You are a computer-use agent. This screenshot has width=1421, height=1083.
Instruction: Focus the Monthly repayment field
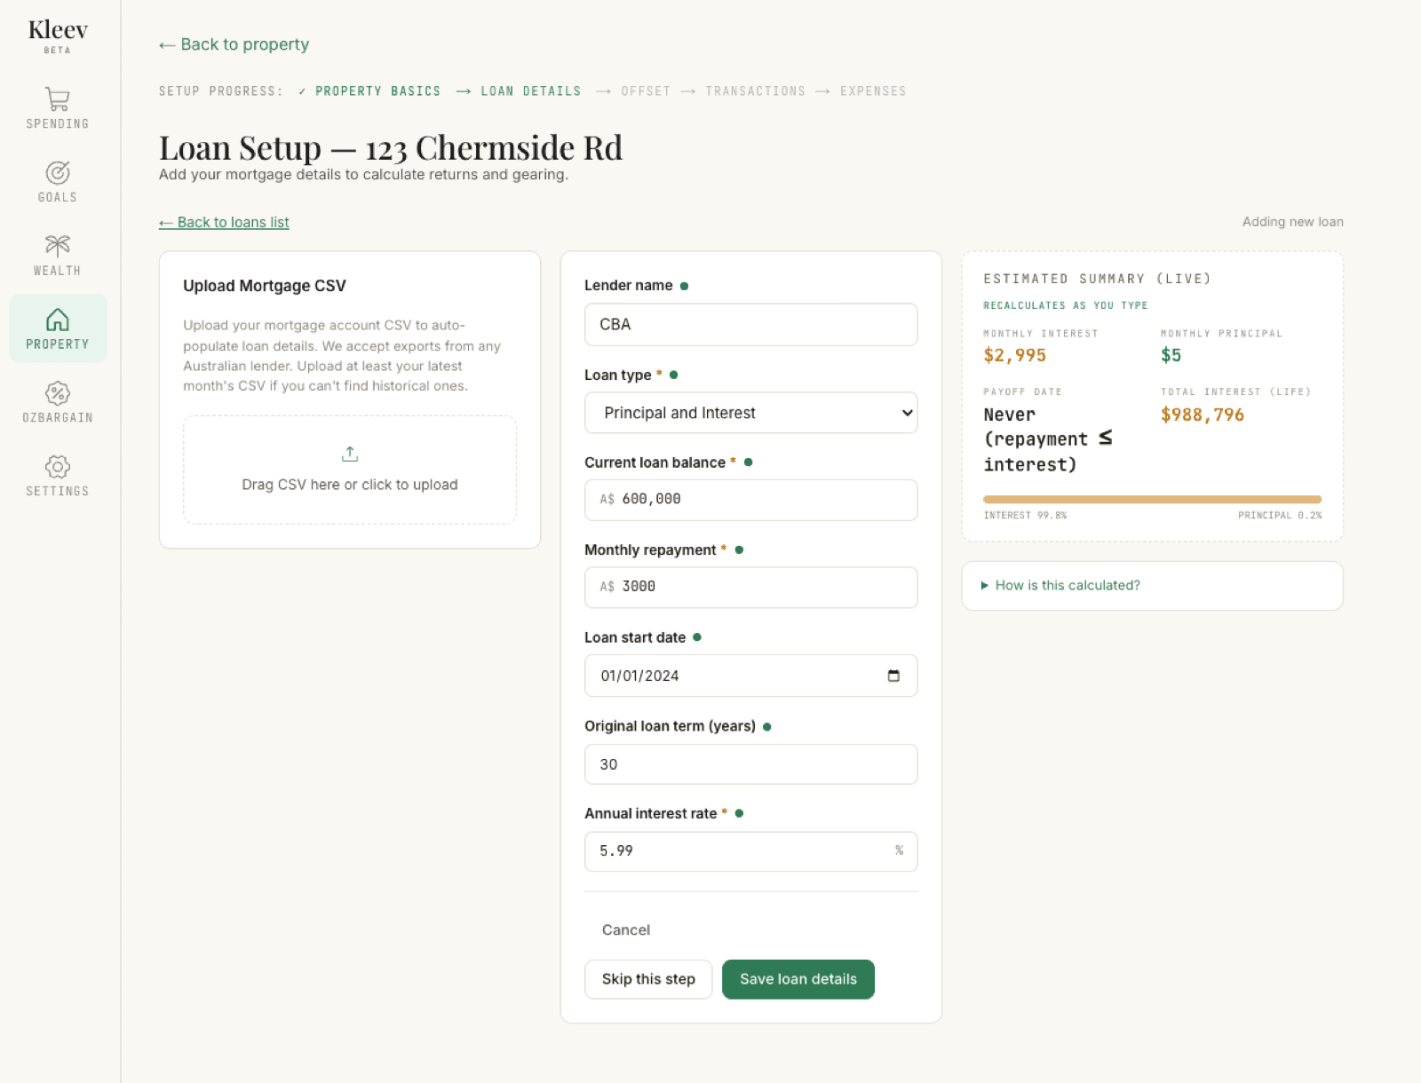click(x=751, y=588)
